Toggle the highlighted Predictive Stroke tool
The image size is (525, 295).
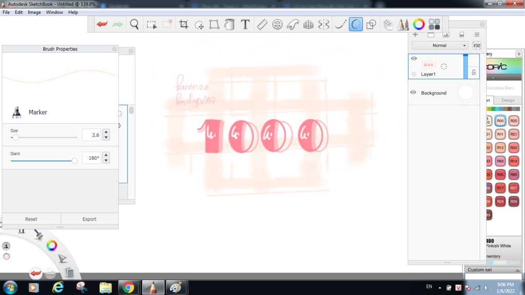tap(356, 25)
